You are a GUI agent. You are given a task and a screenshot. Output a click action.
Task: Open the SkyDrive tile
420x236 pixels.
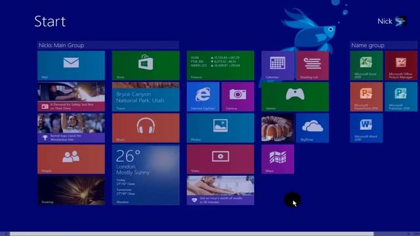coord(312,128)
